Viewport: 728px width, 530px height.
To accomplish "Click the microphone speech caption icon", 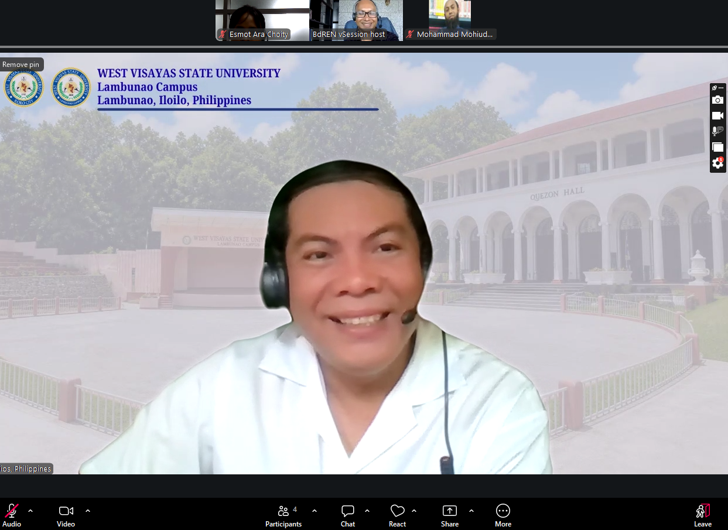I will [x=718, y=131].
